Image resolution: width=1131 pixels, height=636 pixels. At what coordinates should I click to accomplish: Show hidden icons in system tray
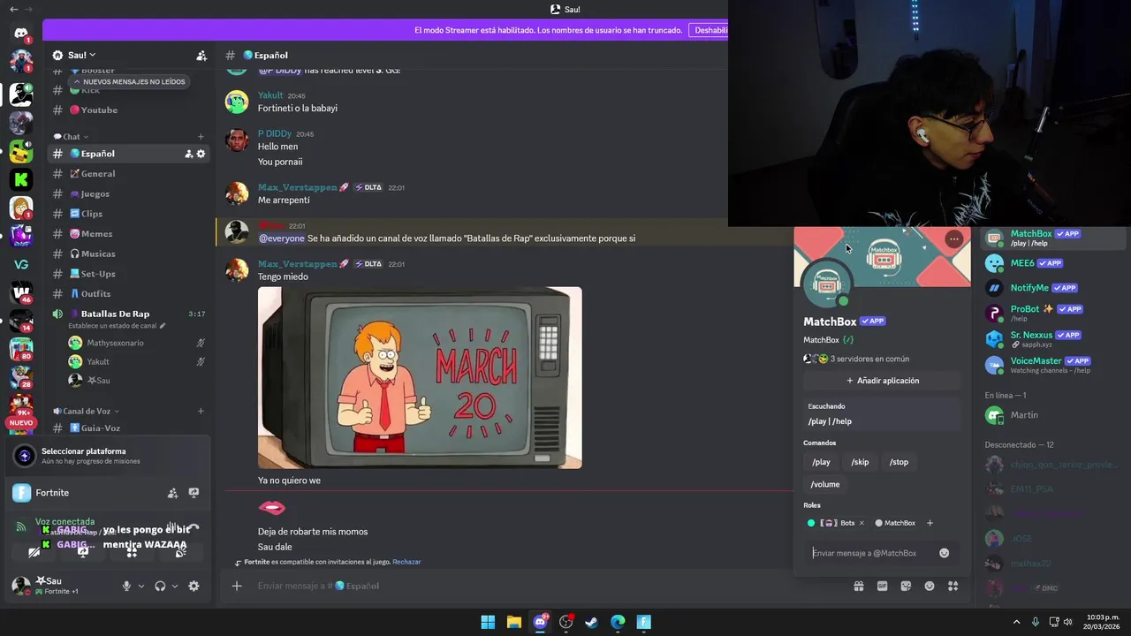pos(1016,622)
